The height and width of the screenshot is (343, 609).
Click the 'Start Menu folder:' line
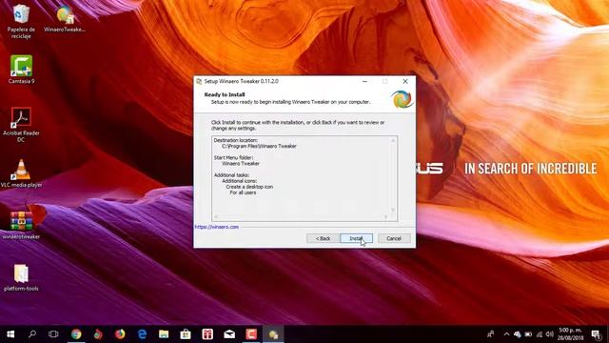(x=233, y=157)
